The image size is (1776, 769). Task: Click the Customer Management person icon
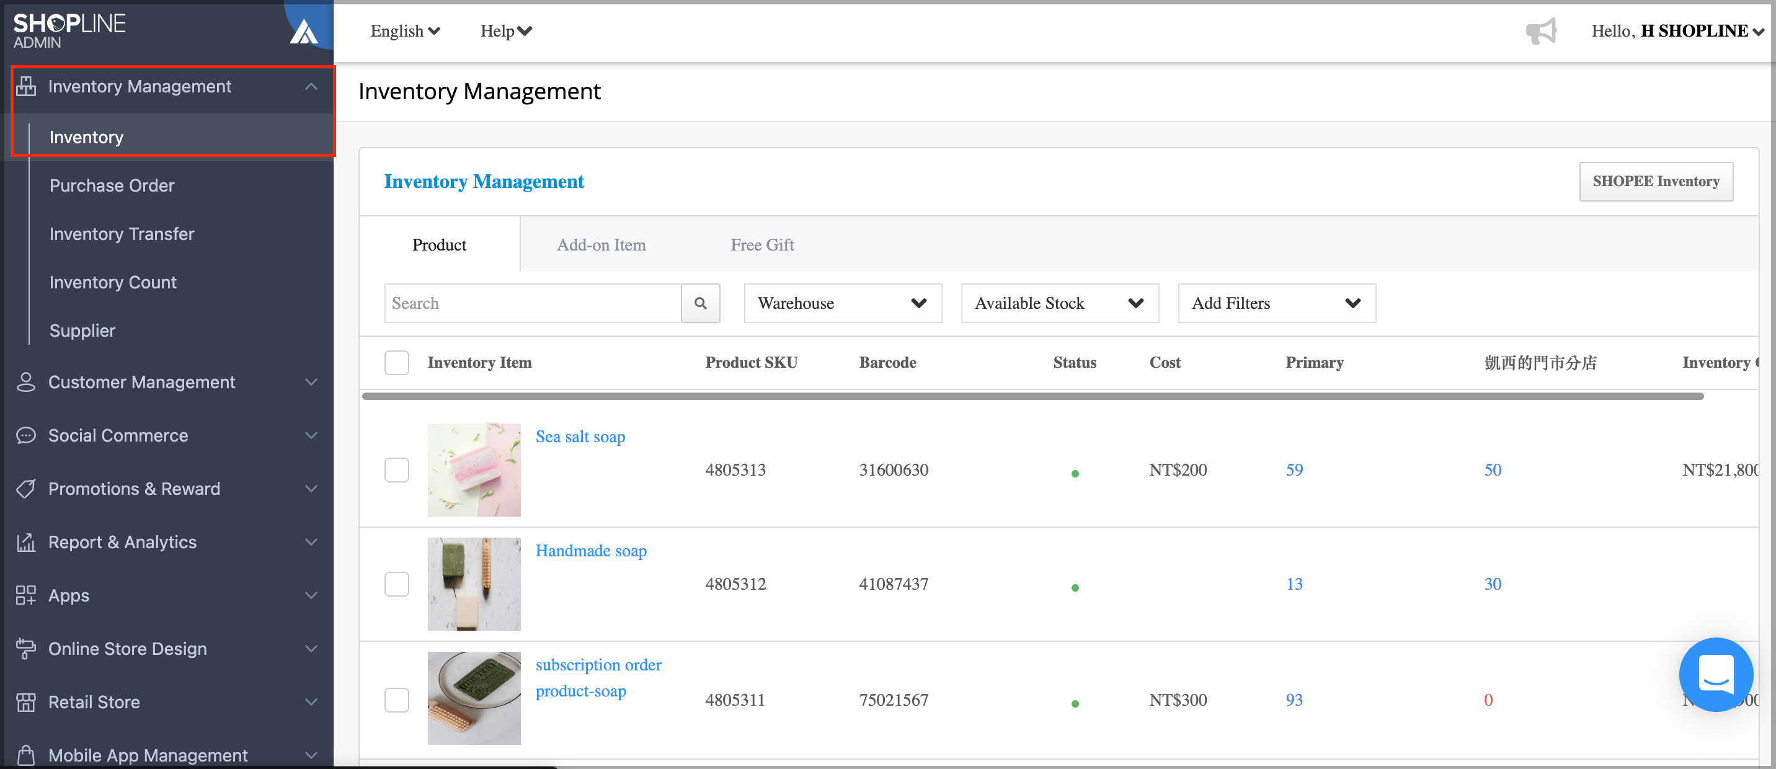point(26,382)
